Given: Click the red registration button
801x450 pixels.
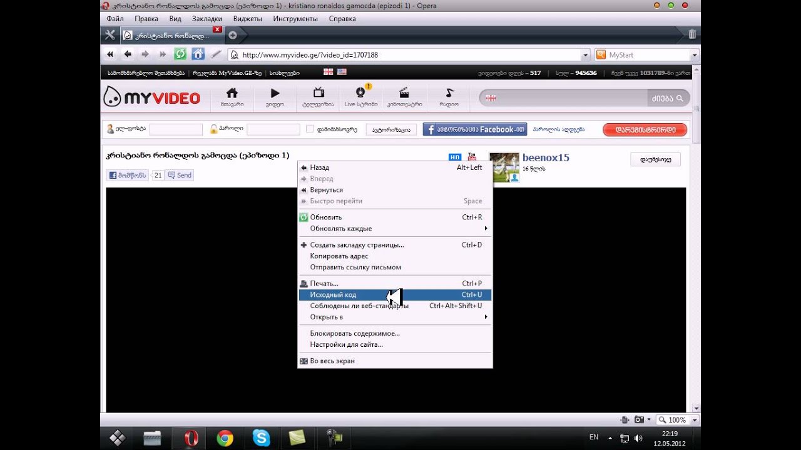Looking at the screenshot, I should [645, 130].
